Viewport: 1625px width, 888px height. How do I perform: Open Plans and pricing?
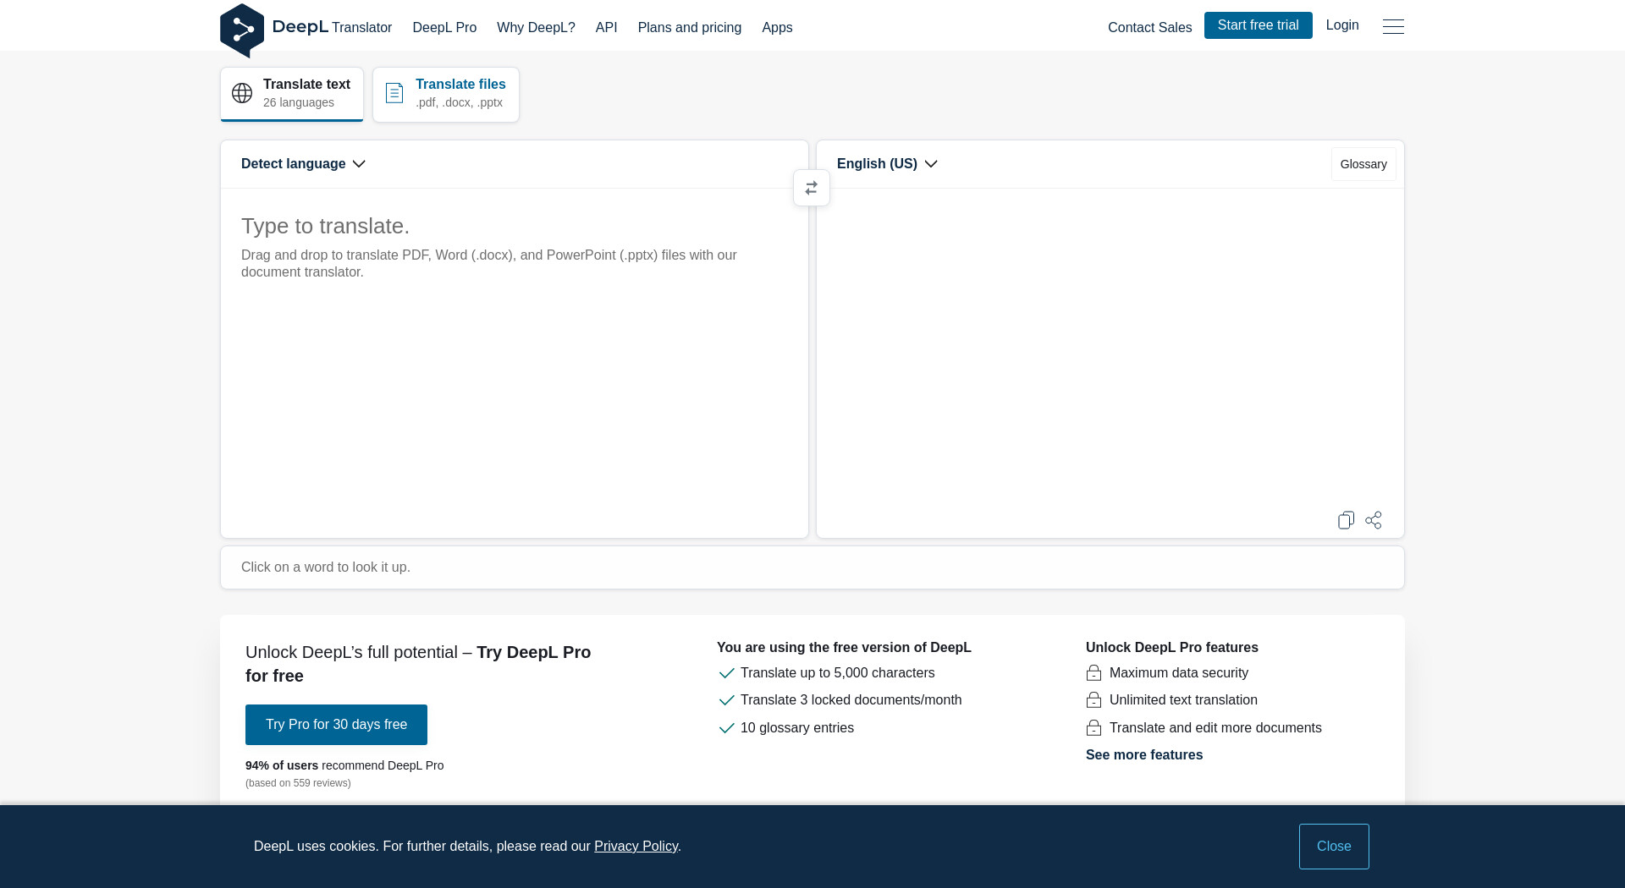pos(689,27)
